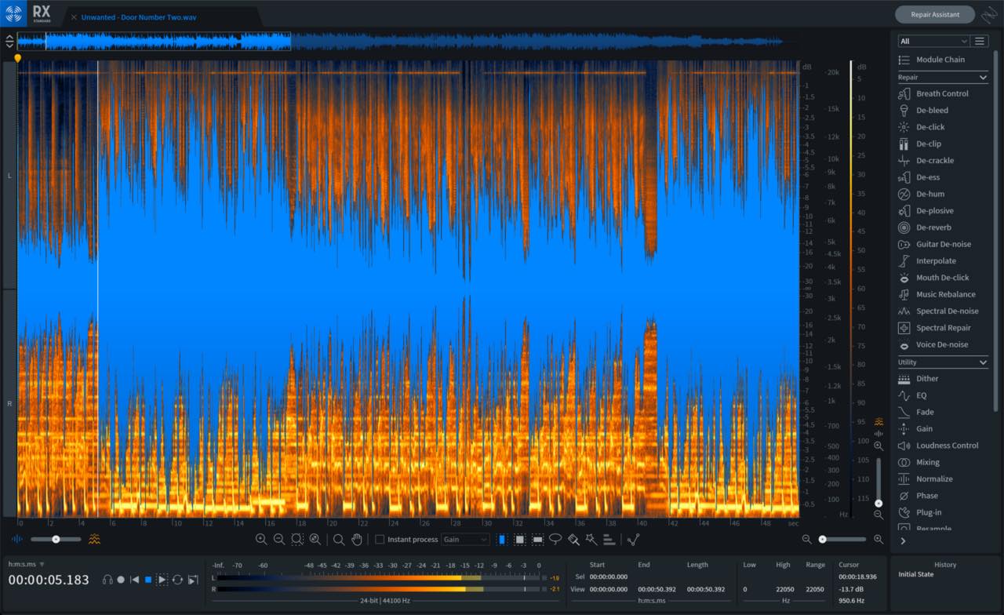Enable the Instant process checkbox
Screen dimensions: 1004x615
[380, 539]
